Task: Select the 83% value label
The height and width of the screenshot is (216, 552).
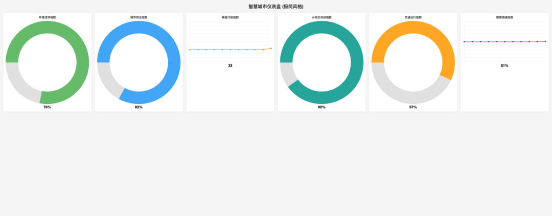Action: [x=139, y=107]
